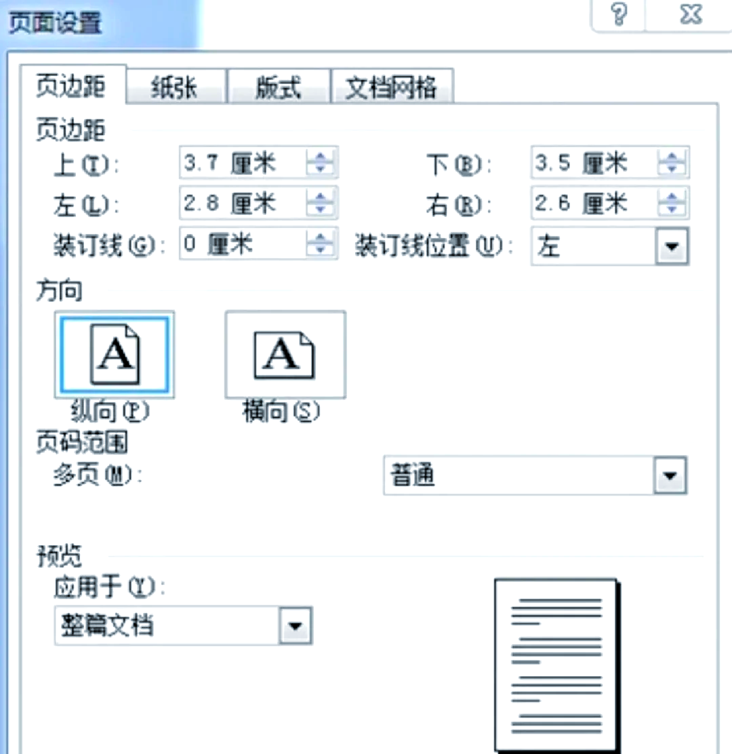This screenshot has width=732, height=754.
Task: Increase the 上 top margin value
Action: 320,156
